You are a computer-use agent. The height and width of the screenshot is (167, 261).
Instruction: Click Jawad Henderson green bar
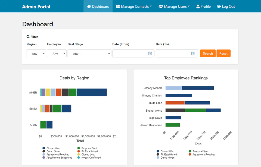tap(173, 125)
